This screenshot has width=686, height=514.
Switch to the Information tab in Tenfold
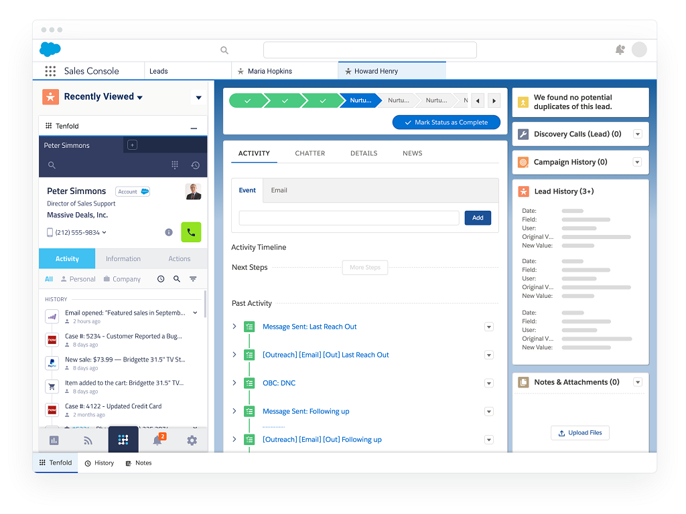click(123, 259)
